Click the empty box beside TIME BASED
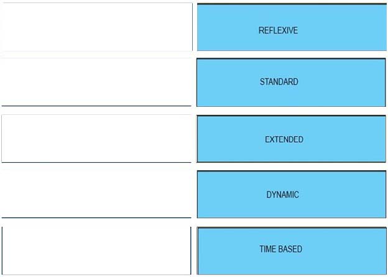The height and width of the screenshot is (277, 388). coord(96,250)
